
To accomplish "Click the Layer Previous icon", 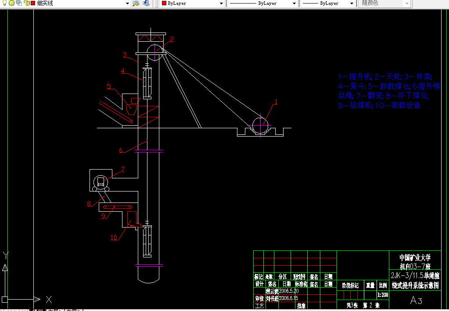I will coord(146,3).
